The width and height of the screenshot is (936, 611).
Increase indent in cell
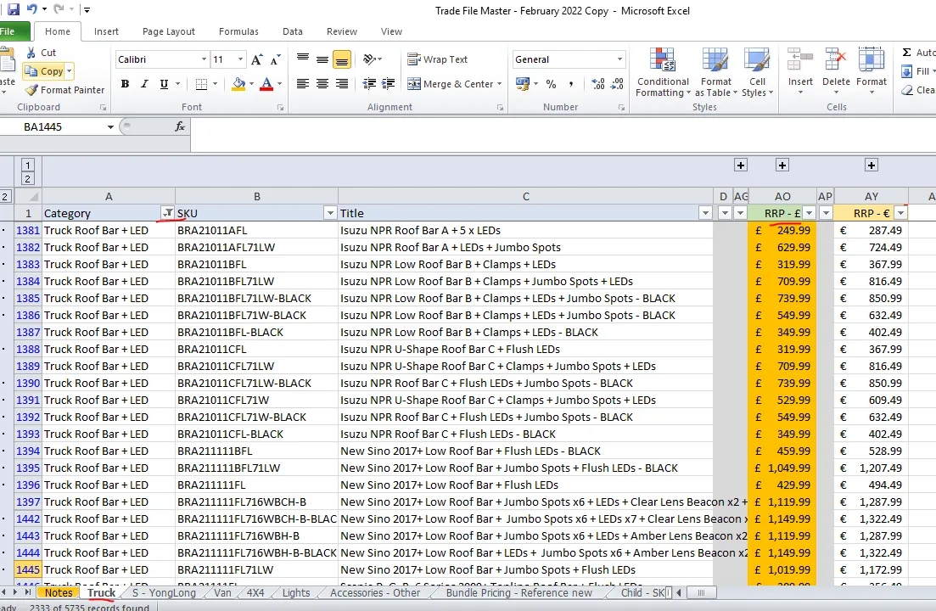point(389,84)
